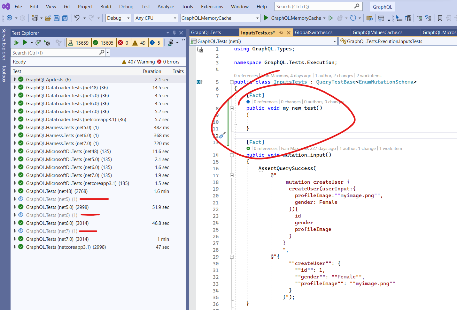Toggle the skipped tests 49 warning filter

pyautogui.click(x=139, y=42)
